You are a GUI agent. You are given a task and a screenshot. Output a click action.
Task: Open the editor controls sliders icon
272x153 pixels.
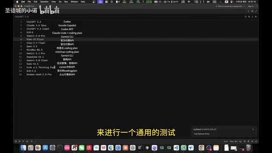tap(256, 17)
